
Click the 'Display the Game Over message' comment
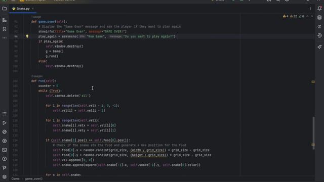(x=109, y=27)
